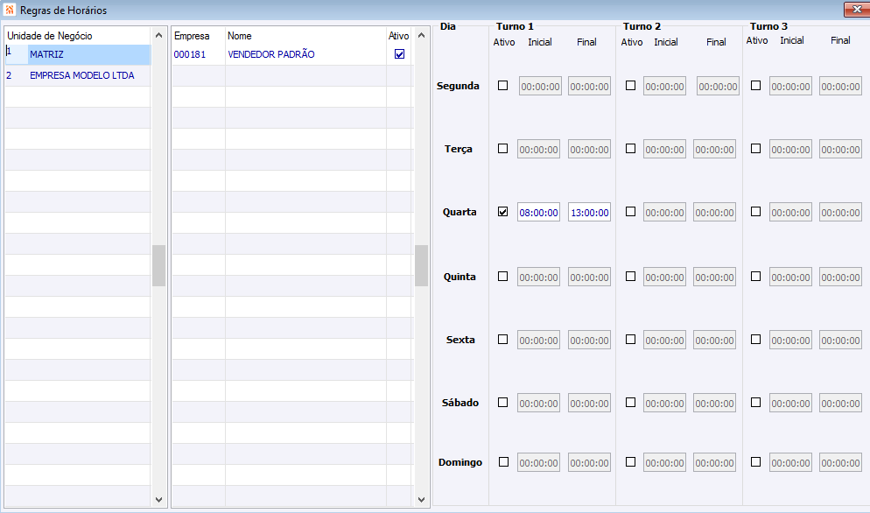Edit Quarta Turno 1 final time 13:00:00
870x513 pixels.
tap(589, 213)
